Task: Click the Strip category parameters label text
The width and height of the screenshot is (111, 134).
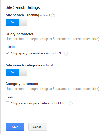Action: tap(39, 103)
